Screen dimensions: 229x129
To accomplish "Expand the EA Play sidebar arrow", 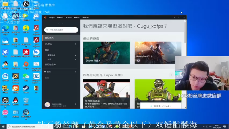I will click(76, 44).
